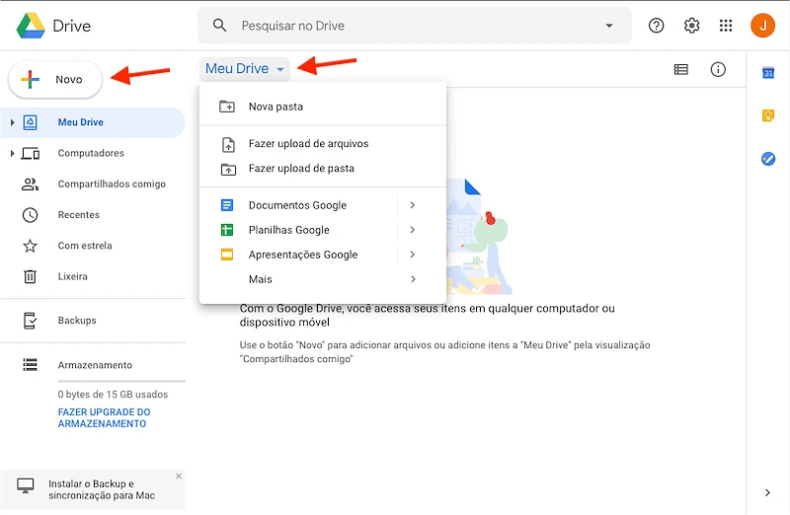This screenshot has height=515, width=790.
Task: Open Backups in the sidebar
Action: (x=93, y=321)
